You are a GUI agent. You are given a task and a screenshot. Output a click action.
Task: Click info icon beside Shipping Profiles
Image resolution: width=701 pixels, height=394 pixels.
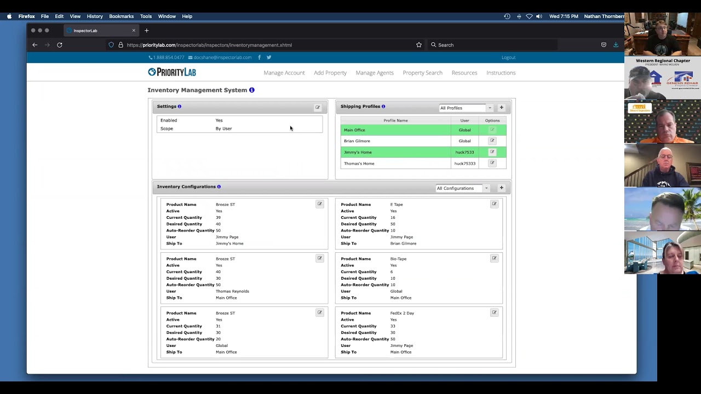(383, 106)
